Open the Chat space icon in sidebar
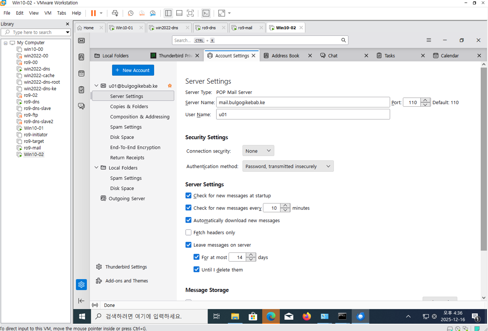Viewport: 488px width, 331px height. (81, 106)
